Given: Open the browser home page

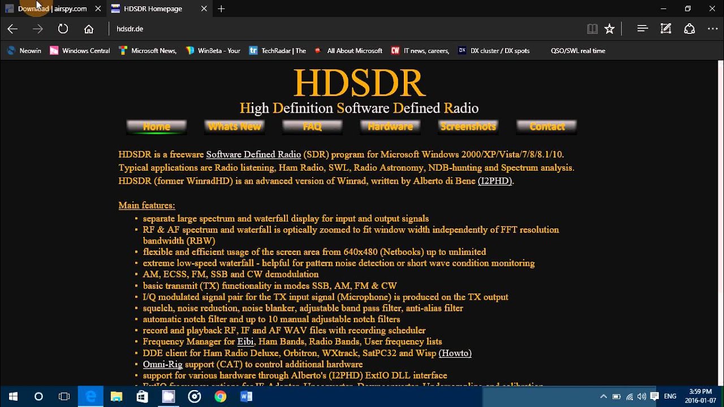Looking at the screenshot, I should pyautogui.click(x=89, y=29).
